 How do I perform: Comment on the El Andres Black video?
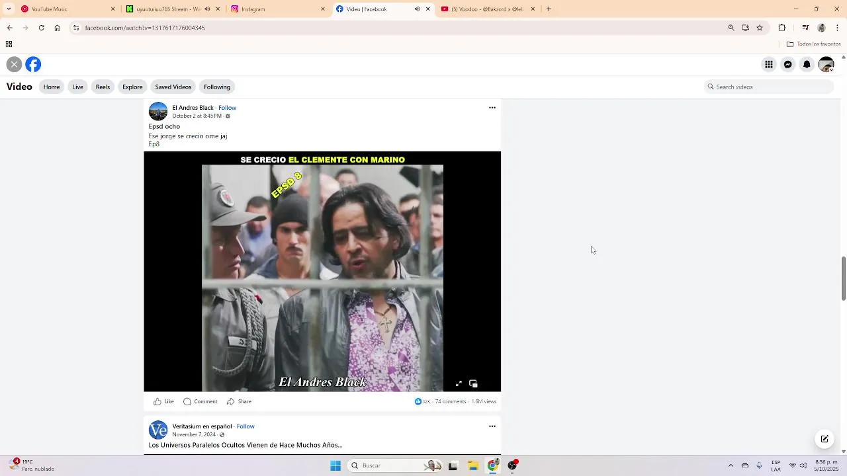point(200,401)
